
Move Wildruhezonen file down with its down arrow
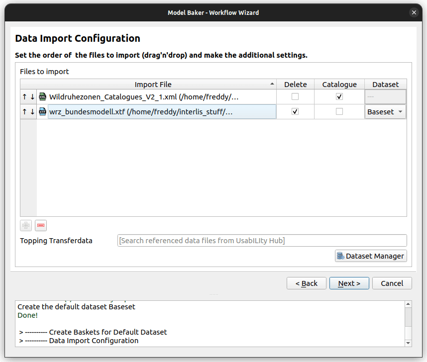[x=32, y=96]
